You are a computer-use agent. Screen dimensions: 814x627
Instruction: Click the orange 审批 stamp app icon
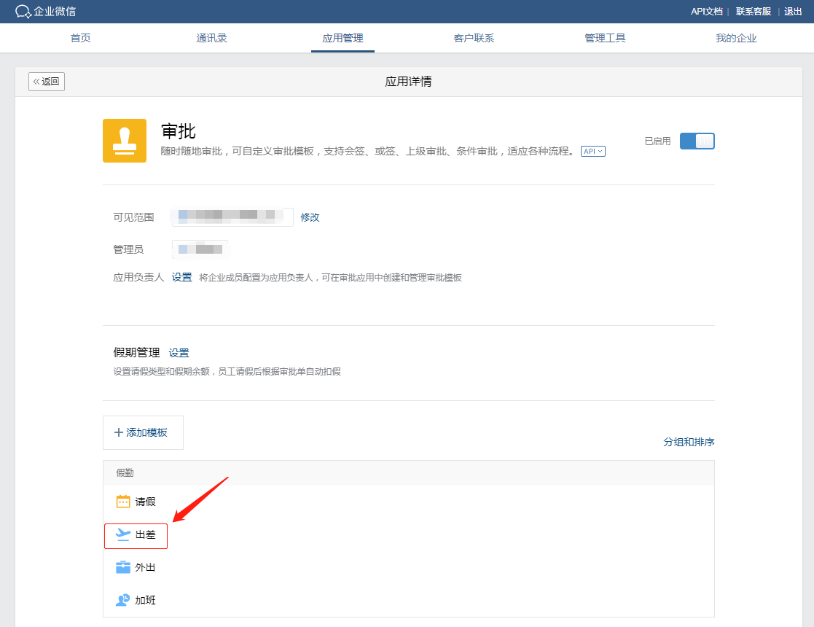[125, 141]
